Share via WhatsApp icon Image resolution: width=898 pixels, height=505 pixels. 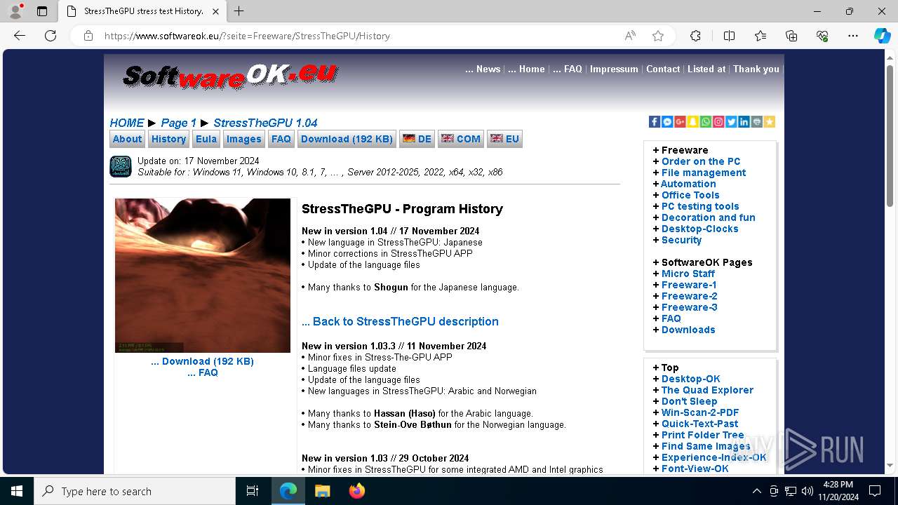(x=705, y=122)
